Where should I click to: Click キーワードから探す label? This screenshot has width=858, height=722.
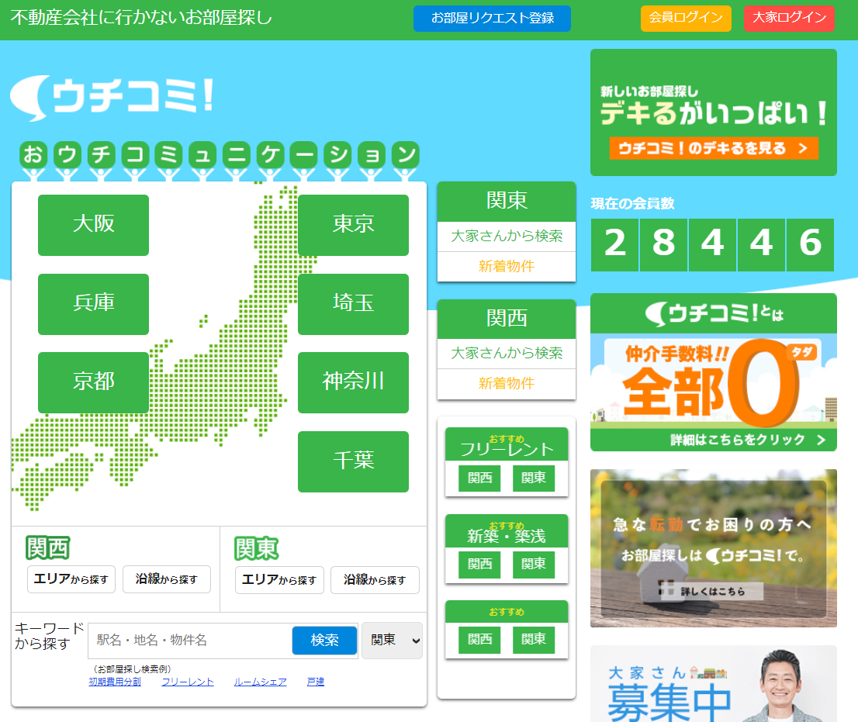pos(49,636)
